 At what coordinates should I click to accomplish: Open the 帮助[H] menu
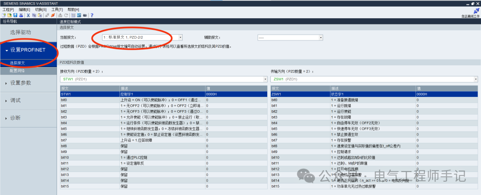[x=73, y=9]
